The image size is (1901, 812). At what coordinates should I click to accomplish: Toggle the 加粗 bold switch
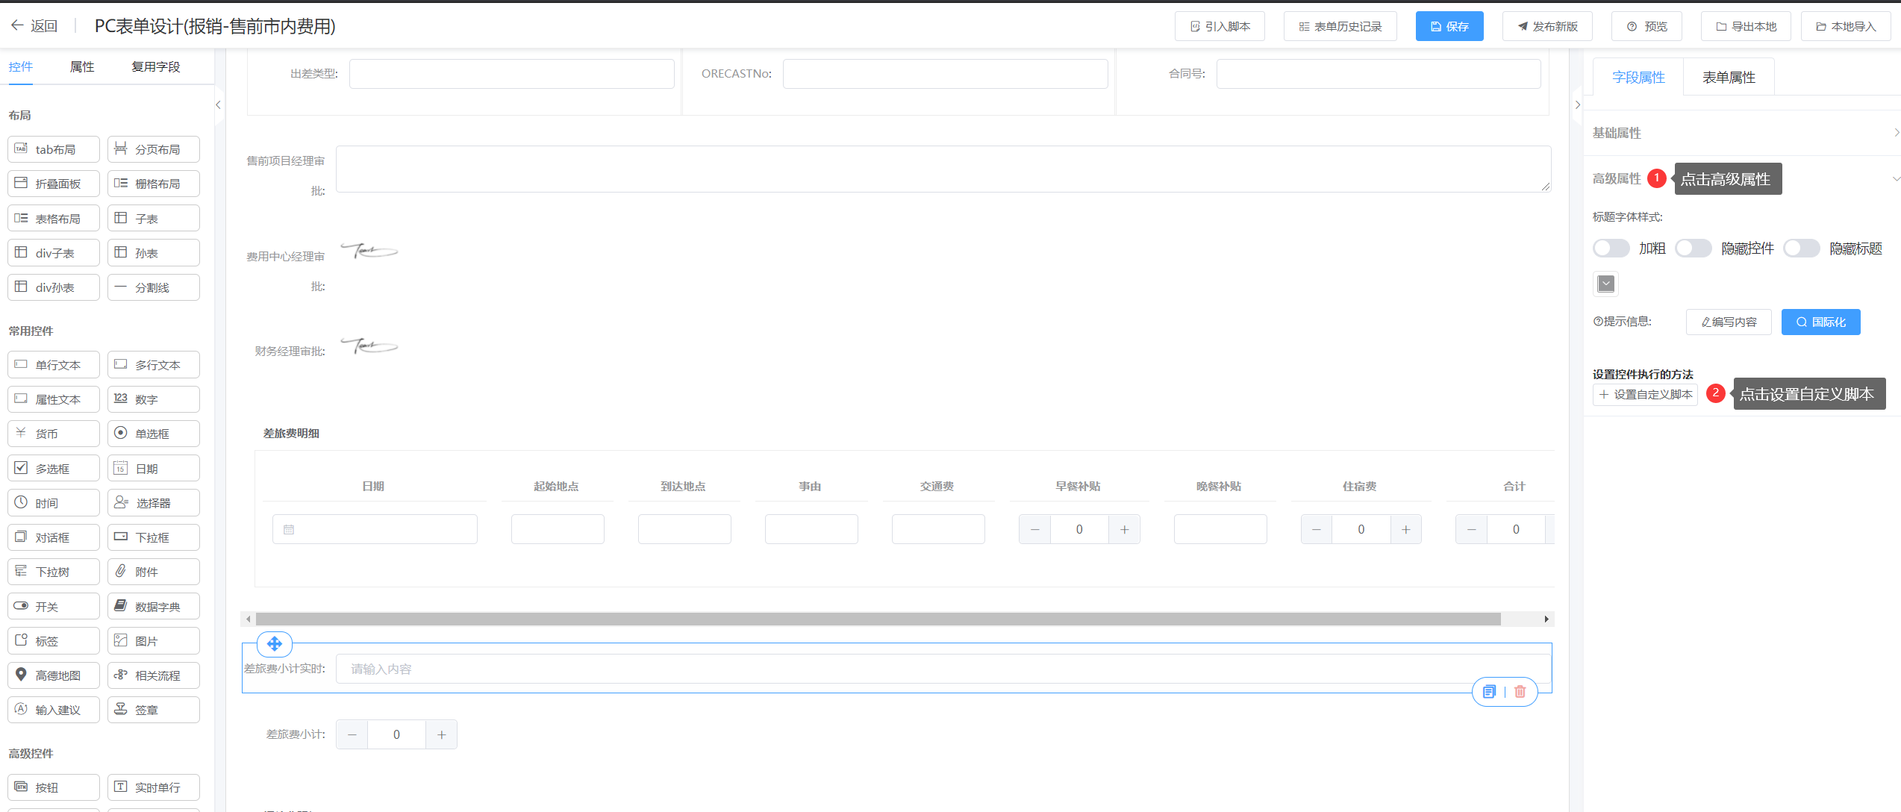(x=1611, y=249)
